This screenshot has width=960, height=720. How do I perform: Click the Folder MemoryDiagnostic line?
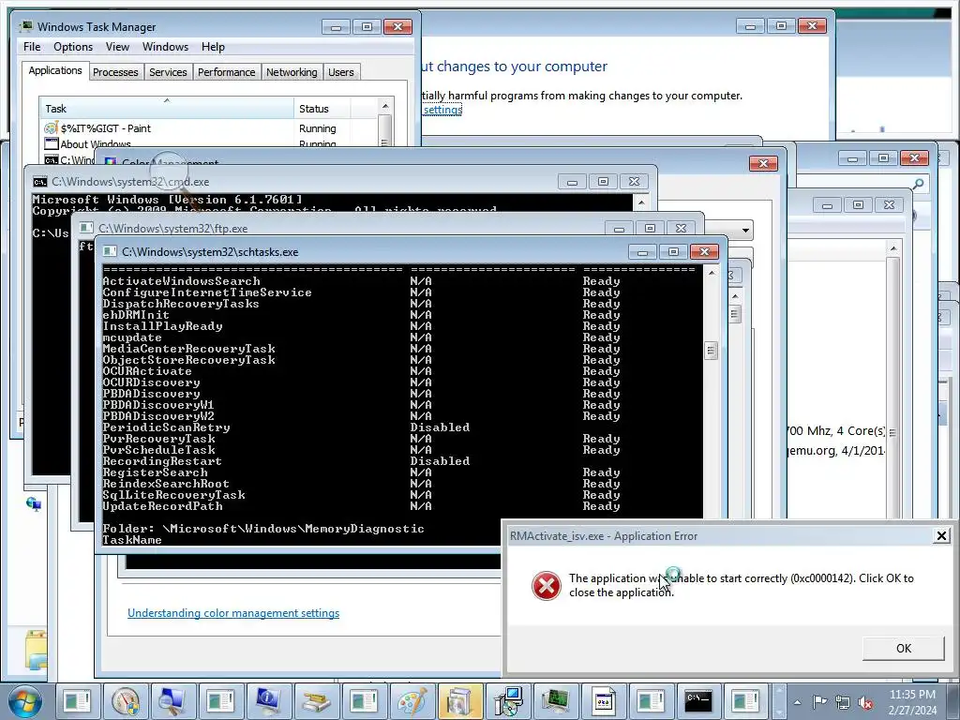coord(263,529)
